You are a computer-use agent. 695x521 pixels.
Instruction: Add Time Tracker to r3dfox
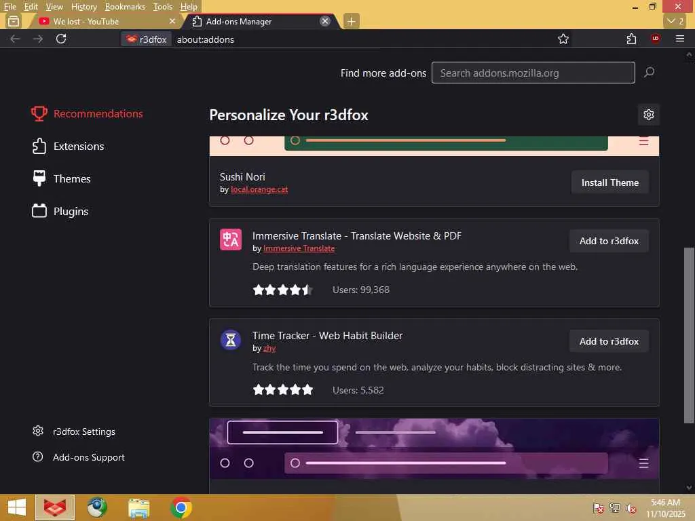point(609,341)
